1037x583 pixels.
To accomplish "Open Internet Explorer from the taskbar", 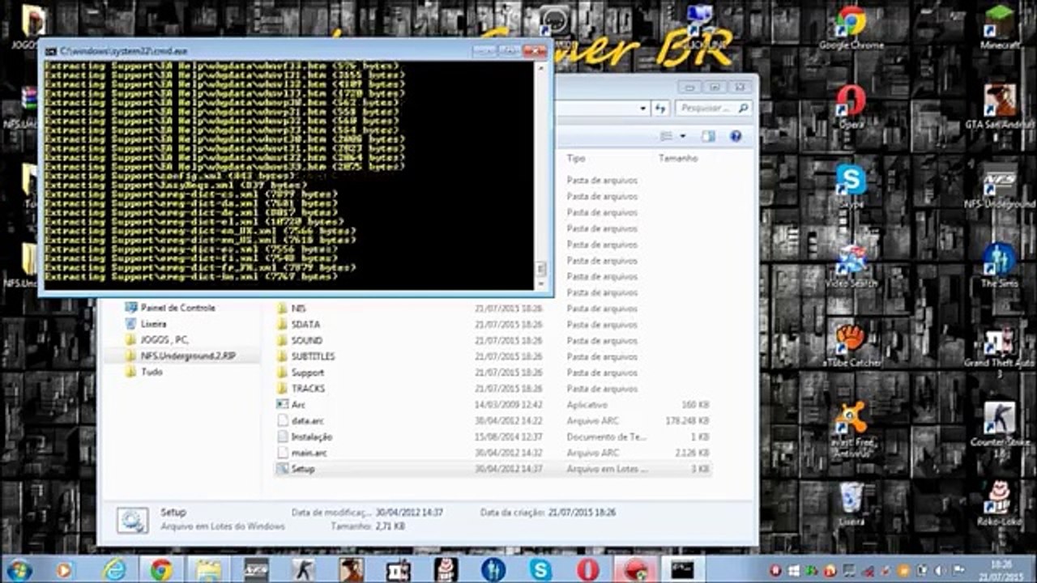I will (114, 569).
